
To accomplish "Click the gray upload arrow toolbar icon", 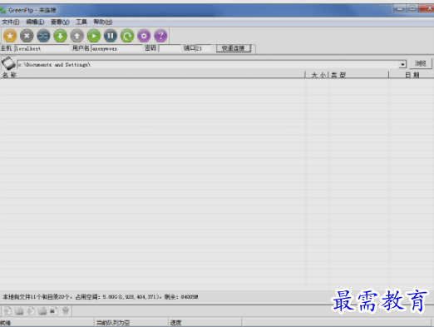I will 77,36.
